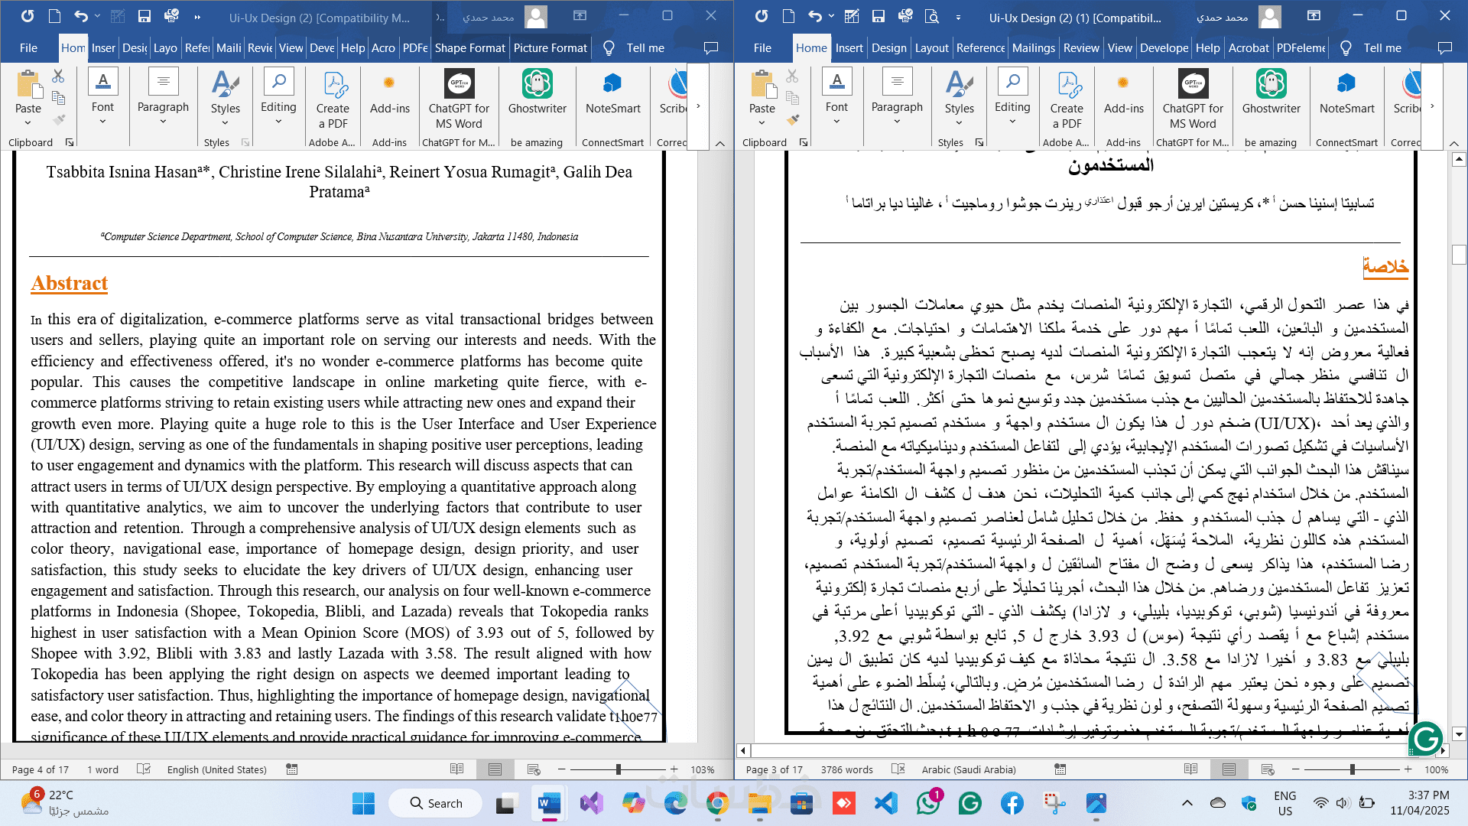This screenshot has height=826, width=1468.
Task: Toggle Print Layout view in left status bar
Action: [x=495, y=769]
